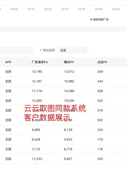Click 全部 in the 12,060 row
Viewport: 127px width, 178px height.
point(8,101)
